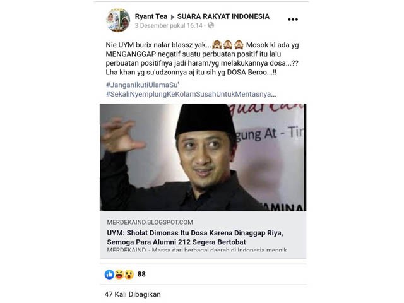
Task: Click Ryant Tea's profile picture
Action: (x=118, y=20)
